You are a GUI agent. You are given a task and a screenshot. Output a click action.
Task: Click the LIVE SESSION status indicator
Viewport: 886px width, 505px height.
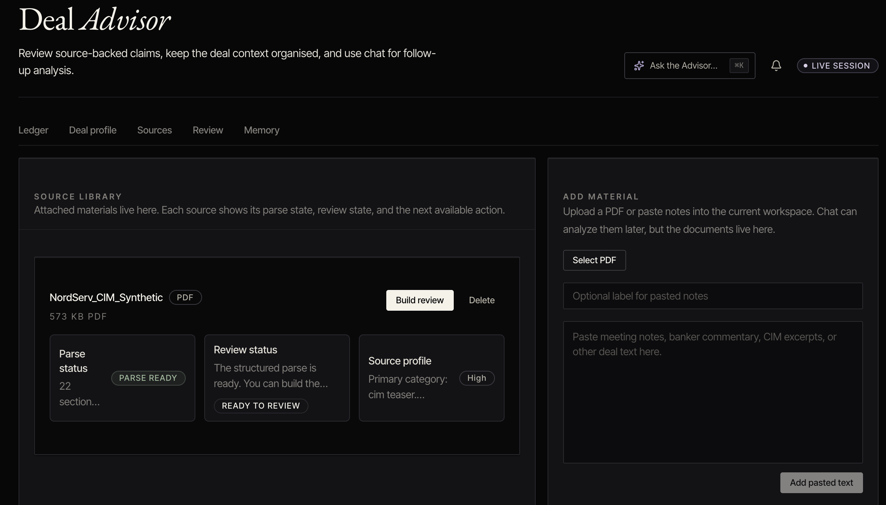point(837,65)
